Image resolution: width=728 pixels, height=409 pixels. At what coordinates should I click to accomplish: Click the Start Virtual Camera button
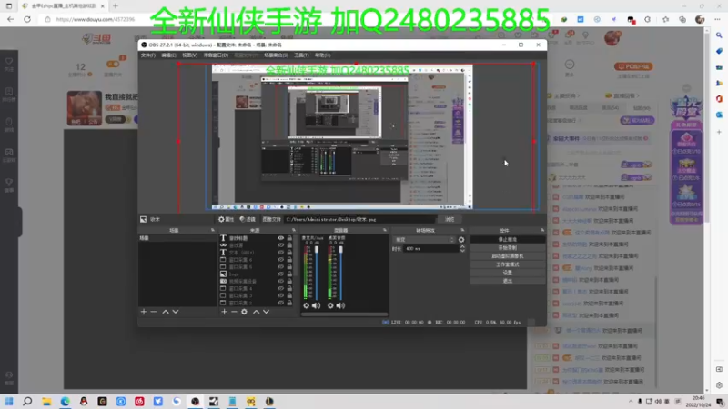(508, 256)
